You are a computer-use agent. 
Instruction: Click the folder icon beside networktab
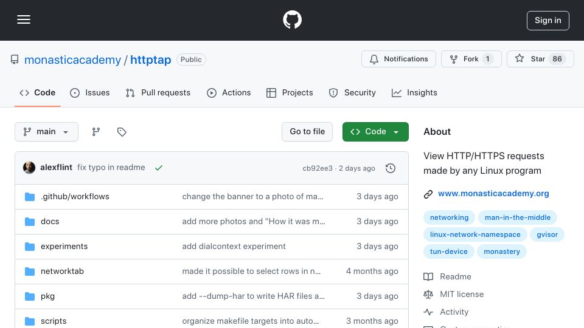tap(30, 272)
